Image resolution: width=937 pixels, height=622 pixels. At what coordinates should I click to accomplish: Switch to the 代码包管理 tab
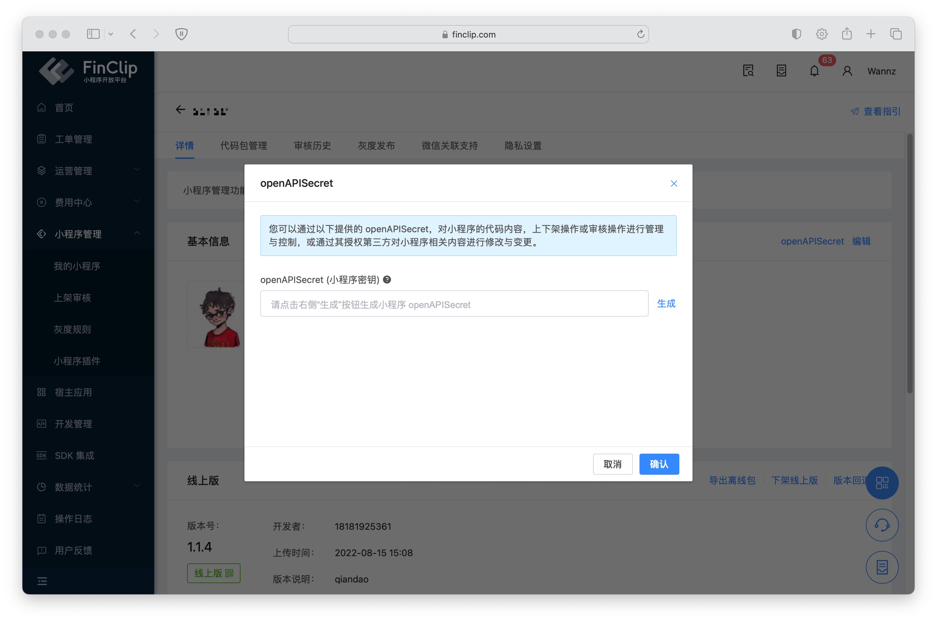[x=243, y=146]
